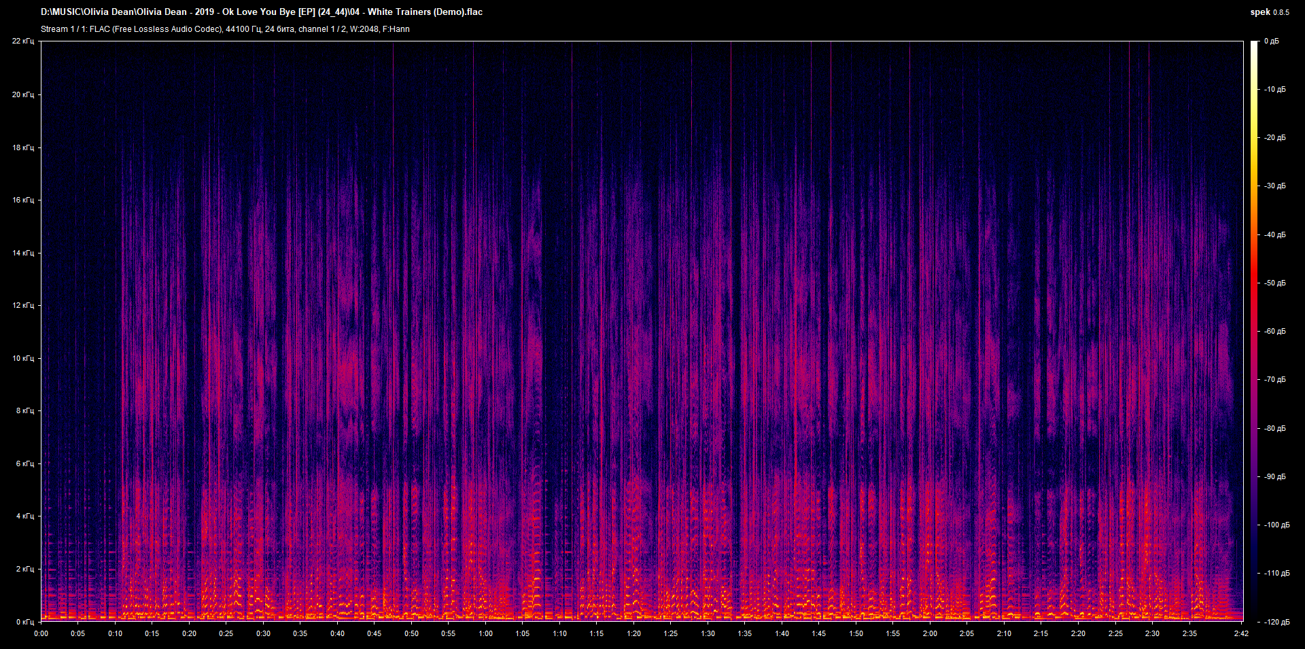This screenshot has height=649, width=1305.
Task: Click the 0:15 time axis label
Action: (152, 633)
